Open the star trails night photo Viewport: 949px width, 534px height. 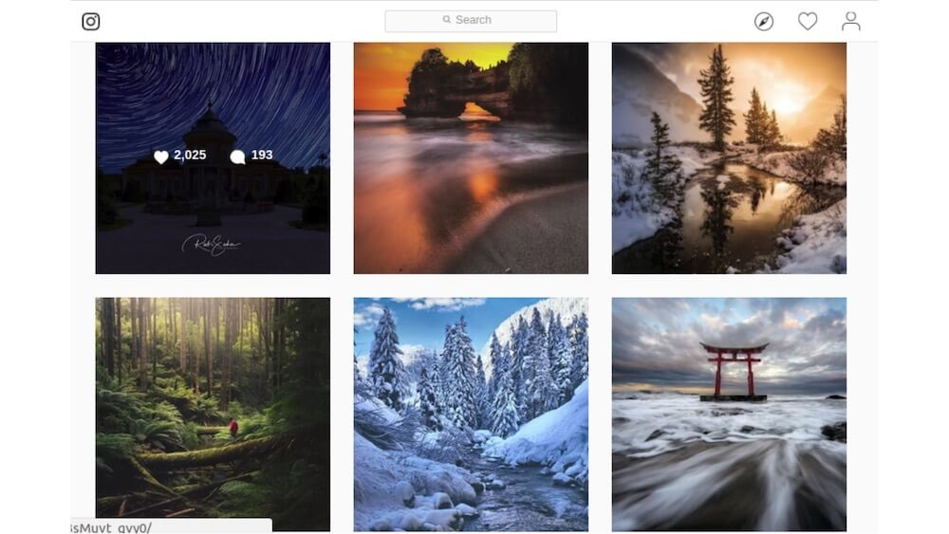[213, 157]
